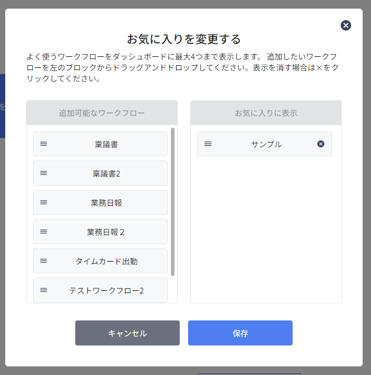This screenshot has height=375, width=371.
Task: Click the drag handle icon for タイムカード出勤
Action: [x=43, y=261]
